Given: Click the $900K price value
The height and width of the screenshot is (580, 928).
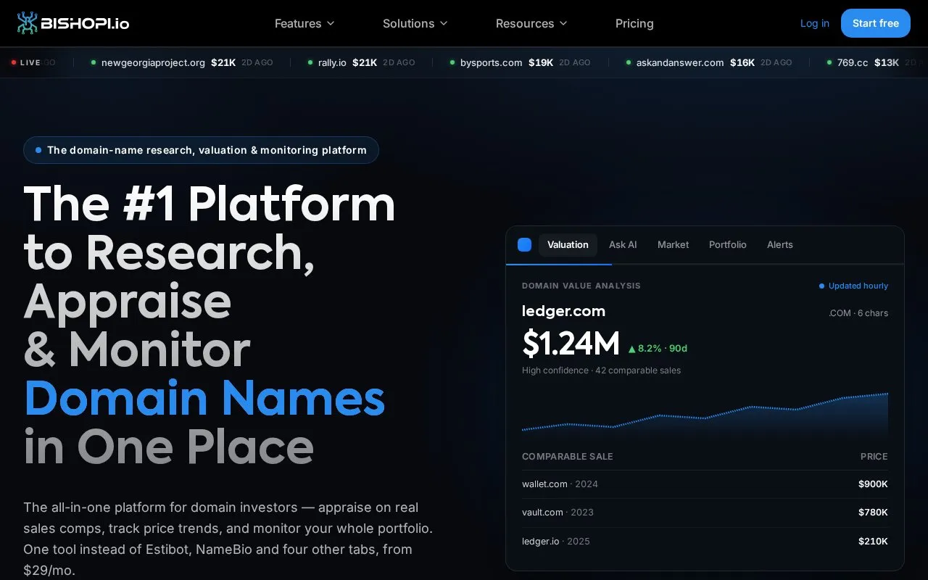Looking at the screenshot, I should 873,484.
